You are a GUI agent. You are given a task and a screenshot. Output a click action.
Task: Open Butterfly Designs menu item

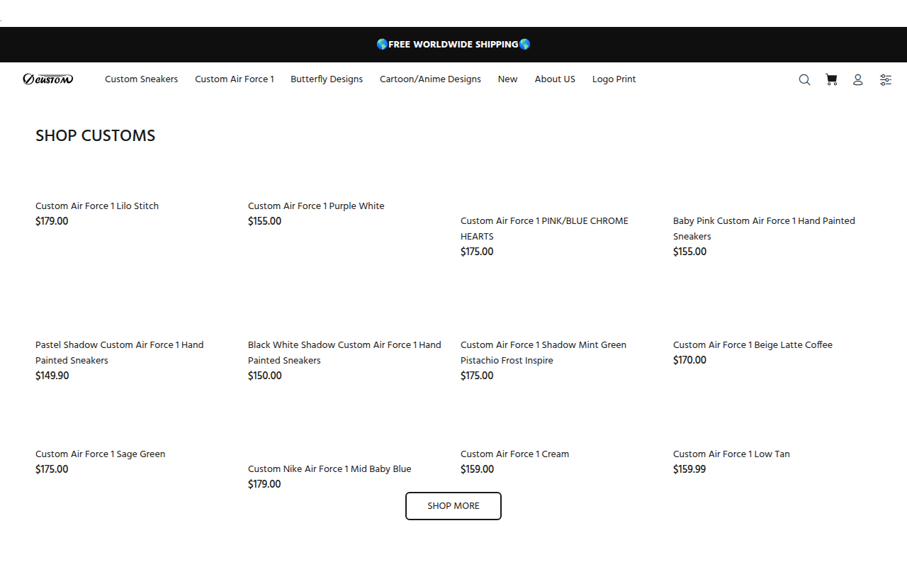point(327,79)
